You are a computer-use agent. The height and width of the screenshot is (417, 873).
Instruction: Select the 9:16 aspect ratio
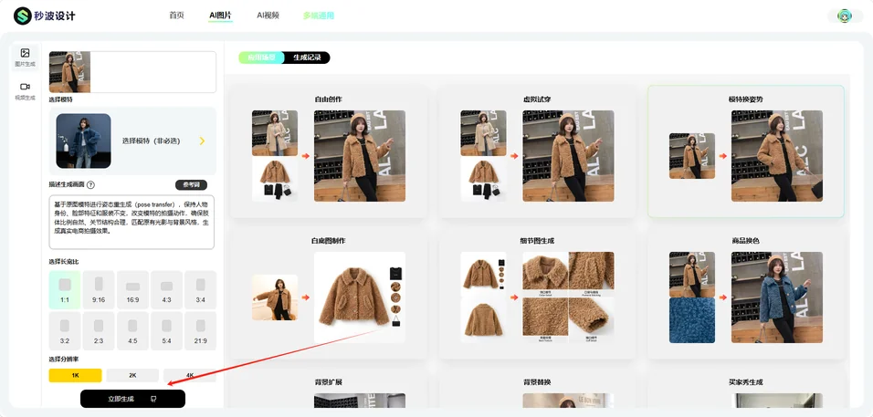coord(99,289)
